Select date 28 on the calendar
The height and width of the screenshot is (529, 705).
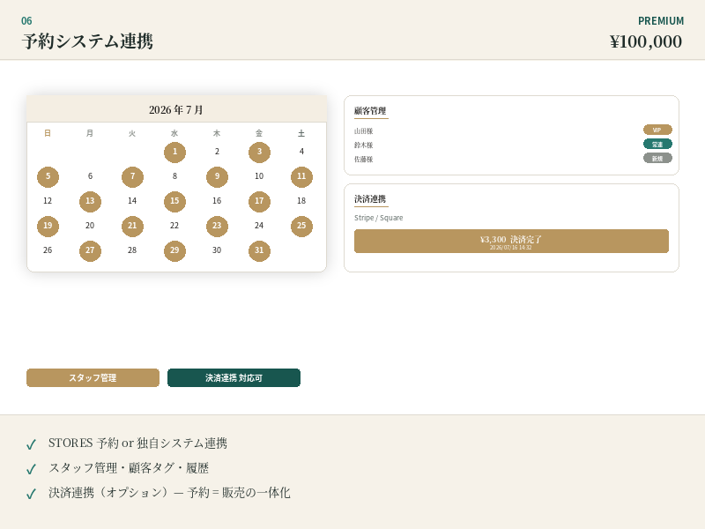point(133,250)
